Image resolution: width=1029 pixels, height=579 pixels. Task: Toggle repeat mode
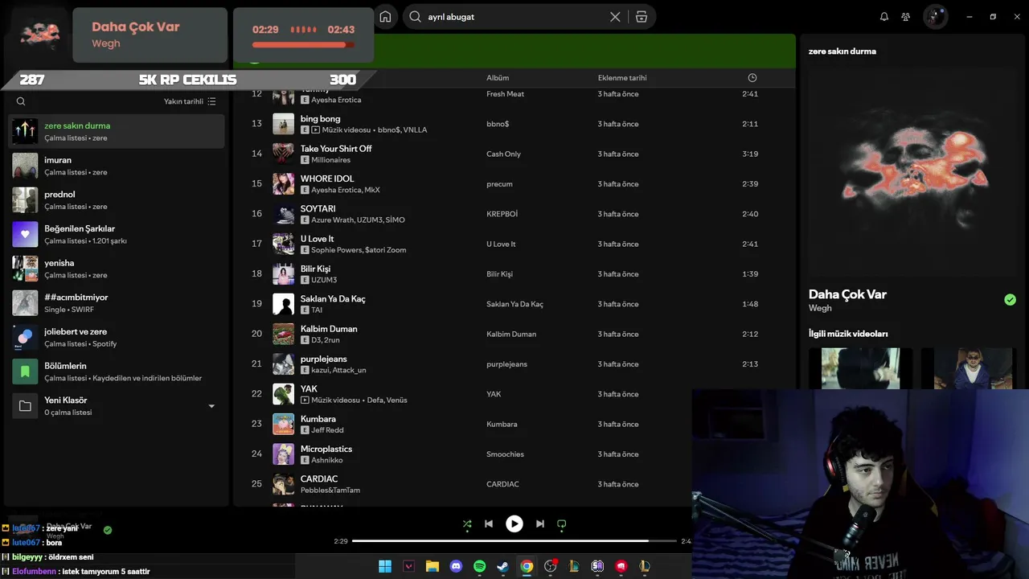tap(562, 524)
